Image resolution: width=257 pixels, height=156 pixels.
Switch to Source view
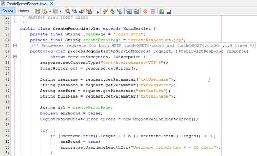coord(8,11)
